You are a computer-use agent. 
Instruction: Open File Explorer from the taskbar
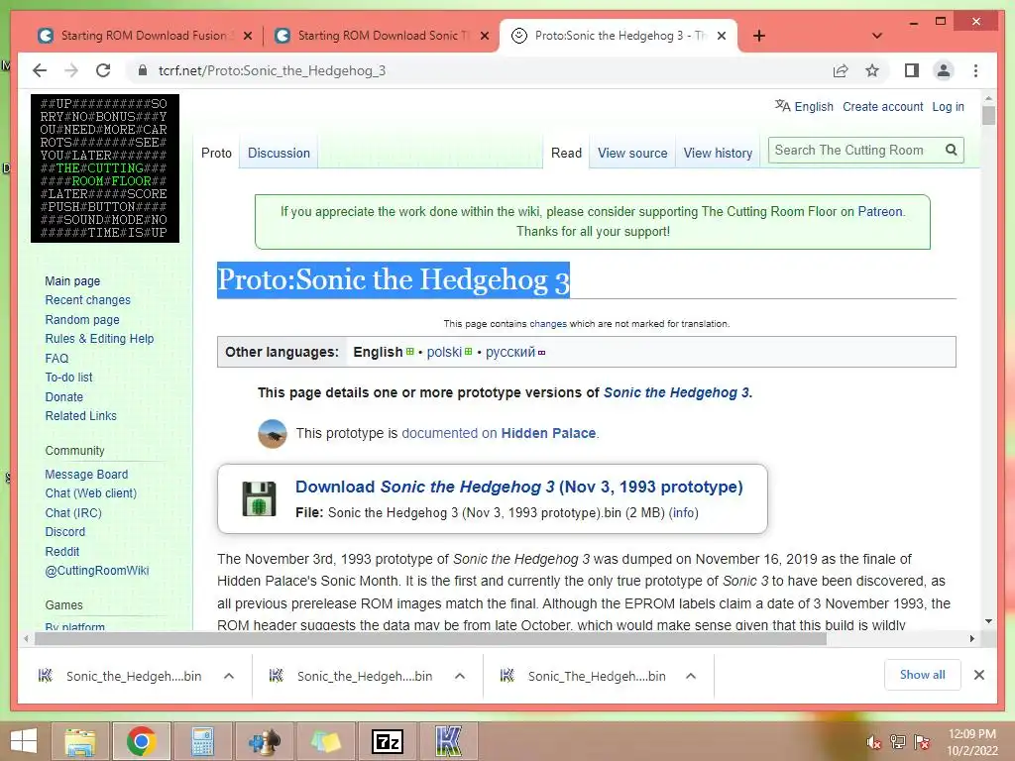tap(80, 741)
